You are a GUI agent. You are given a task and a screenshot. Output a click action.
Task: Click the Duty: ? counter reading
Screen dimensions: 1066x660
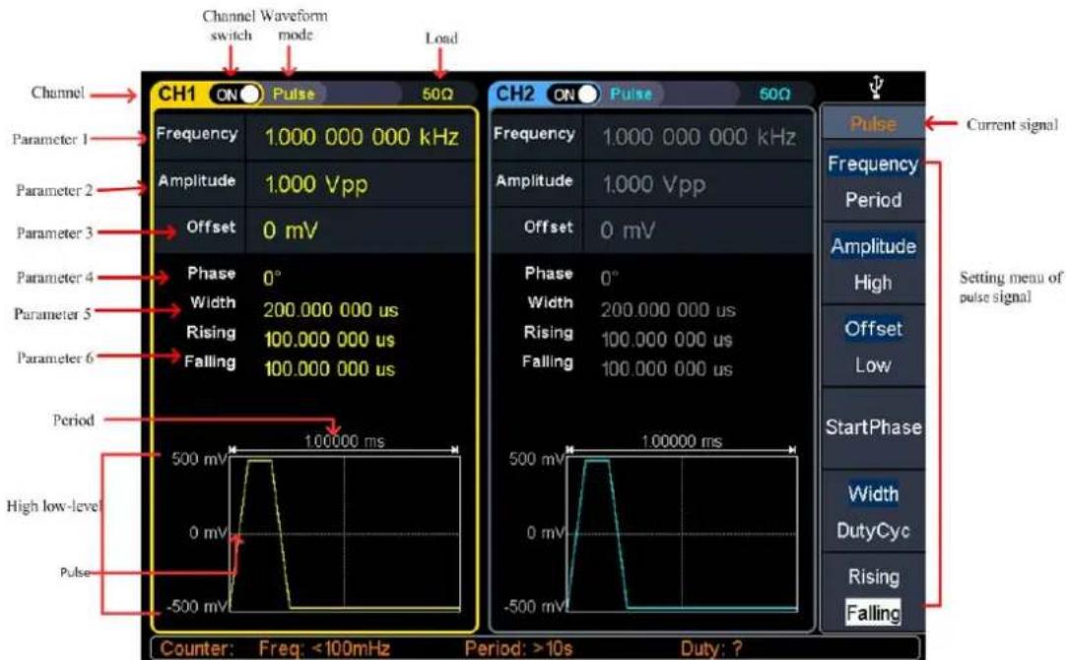pos(711,648)
